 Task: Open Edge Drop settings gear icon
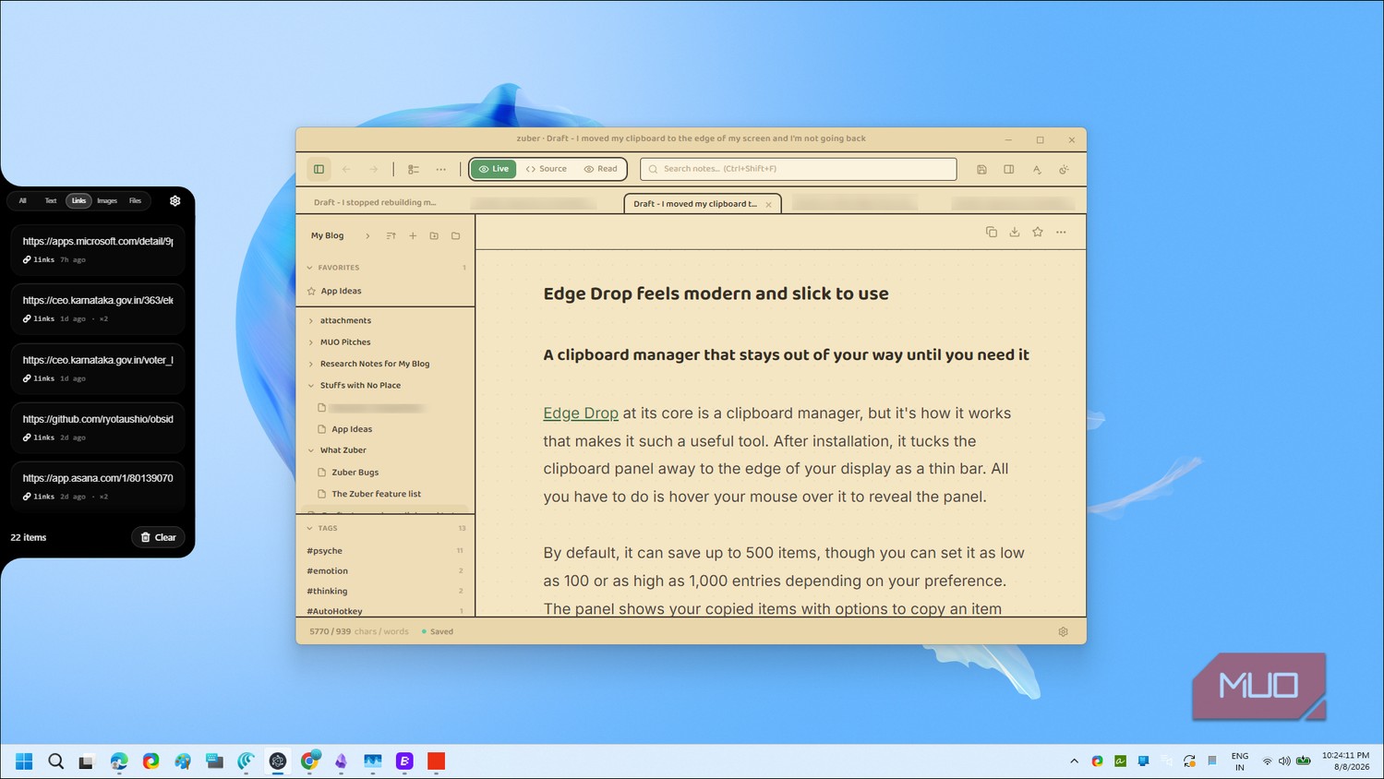[175, 200]
